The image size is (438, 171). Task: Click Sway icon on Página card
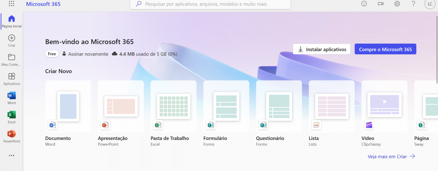point(421,125)
